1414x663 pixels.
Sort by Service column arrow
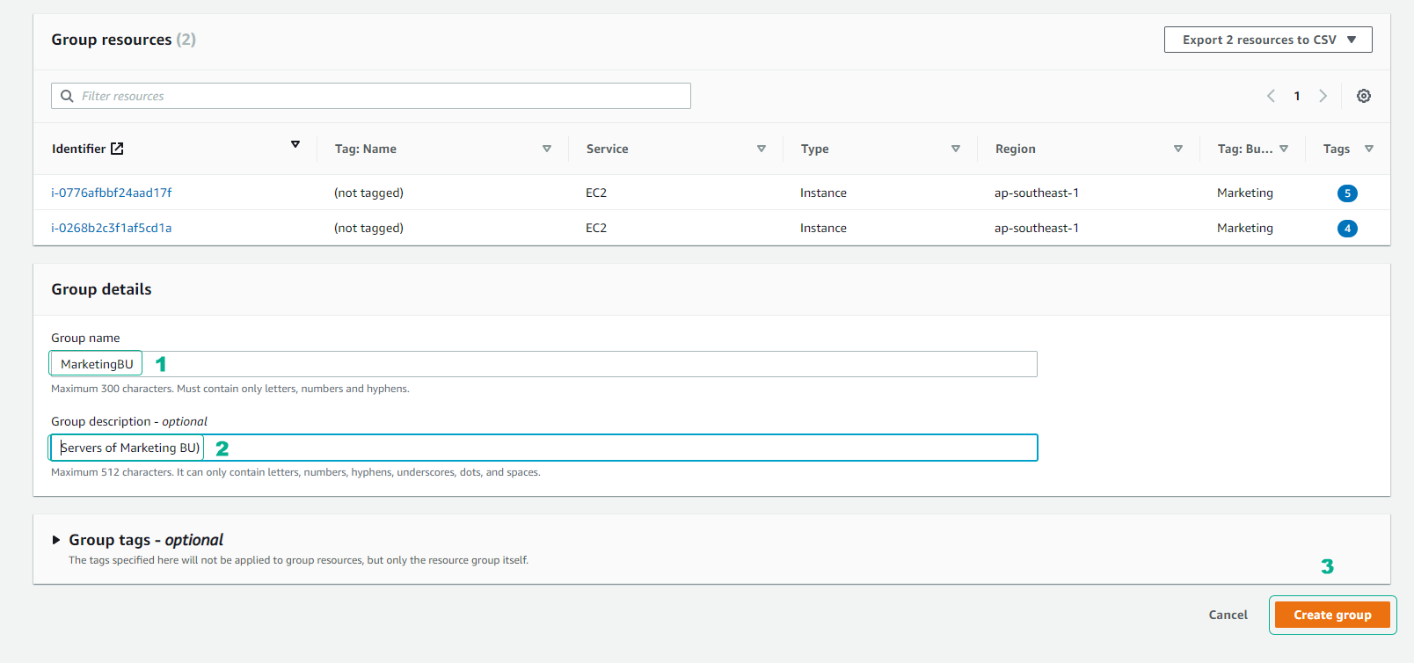click(x=762, y=149)
